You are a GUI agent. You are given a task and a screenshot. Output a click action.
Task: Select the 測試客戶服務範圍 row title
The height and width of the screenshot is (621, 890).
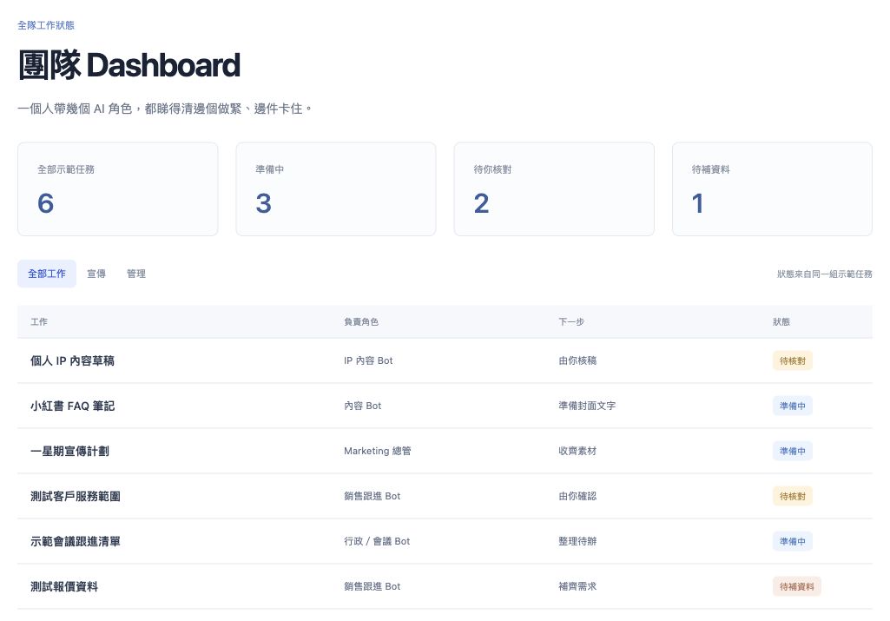pyautogui.click(x=76, y=496)
